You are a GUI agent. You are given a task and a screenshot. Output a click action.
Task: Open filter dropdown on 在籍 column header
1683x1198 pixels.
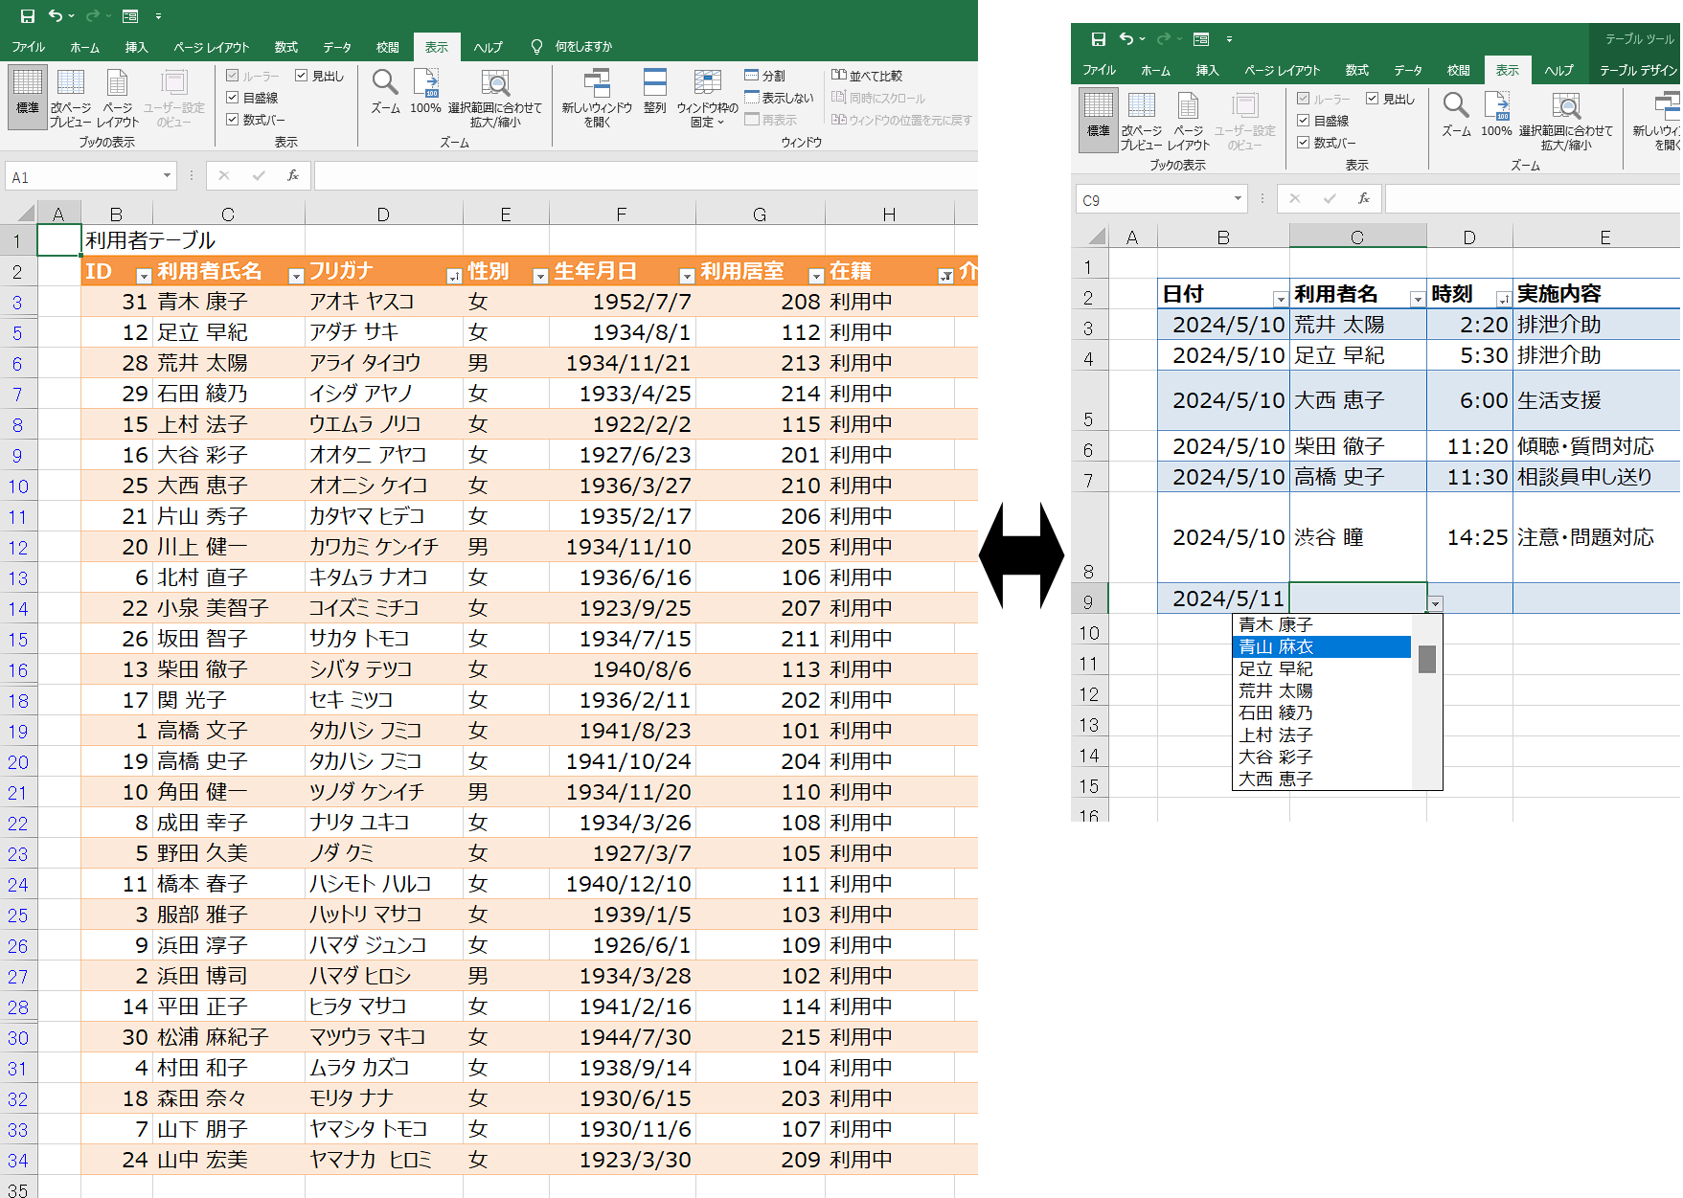point(945,276)
